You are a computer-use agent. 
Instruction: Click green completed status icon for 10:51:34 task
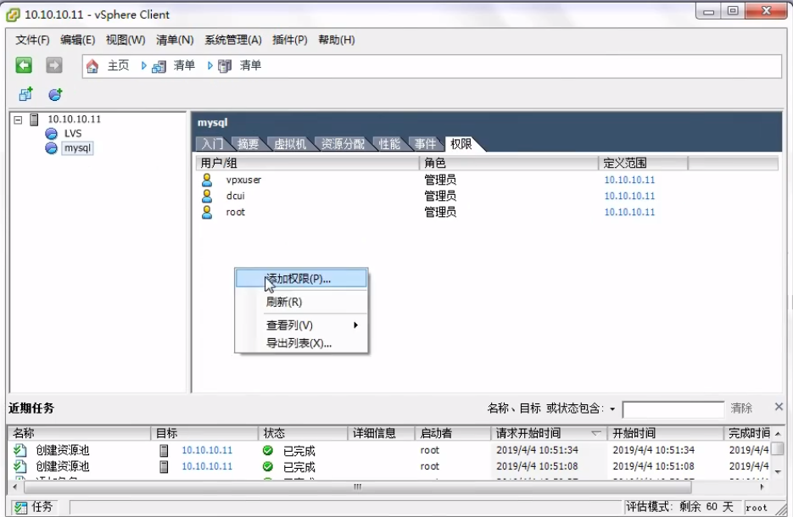coord(267,450)
